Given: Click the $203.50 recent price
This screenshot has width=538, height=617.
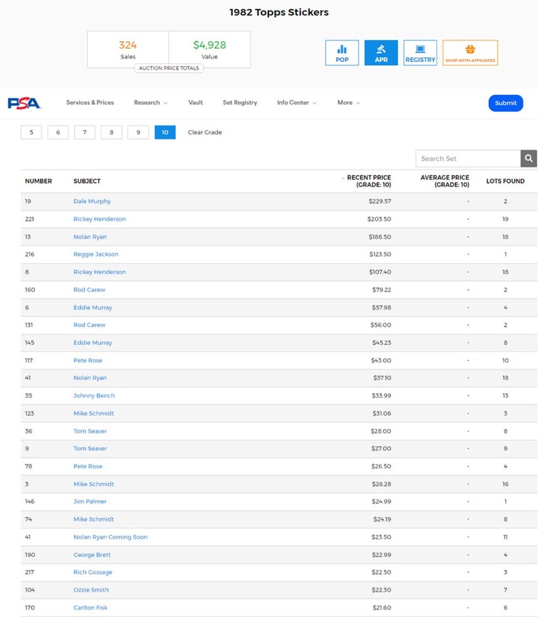Looking at the screenshot, I should pos(379,219).
